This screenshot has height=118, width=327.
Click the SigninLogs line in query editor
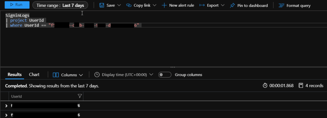point(18,15)
